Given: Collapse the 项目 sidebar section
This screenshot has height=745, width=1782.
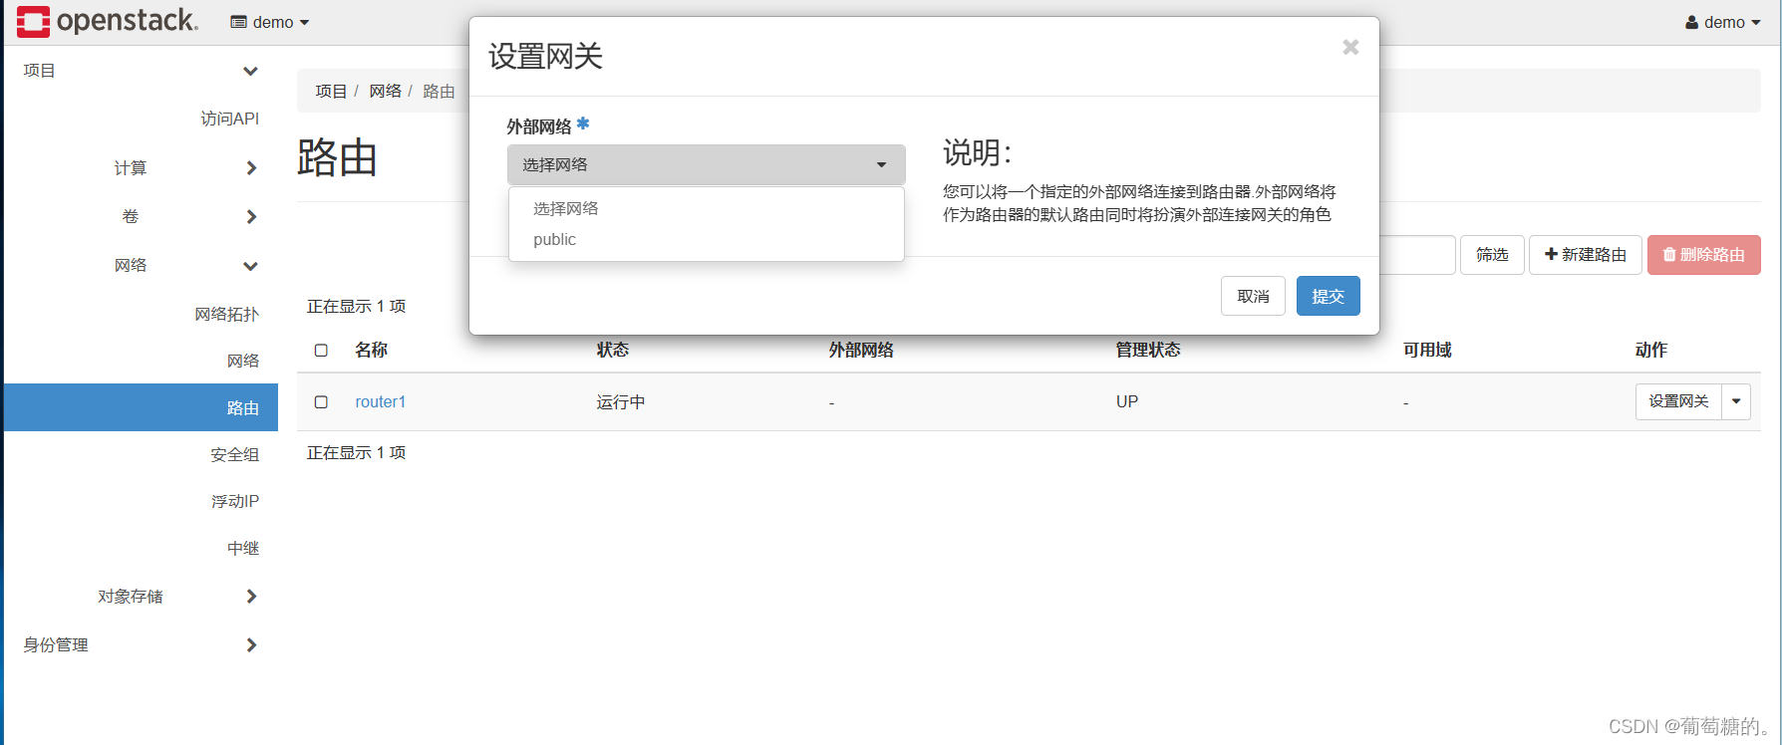Looking at the screenshot, I should click(141, 71).
